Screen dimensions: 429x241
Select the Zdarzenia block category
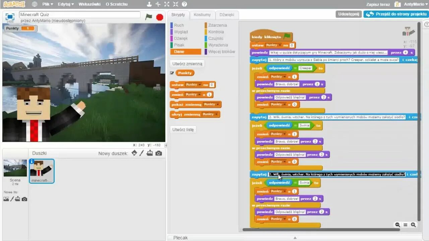coord(218,25)
